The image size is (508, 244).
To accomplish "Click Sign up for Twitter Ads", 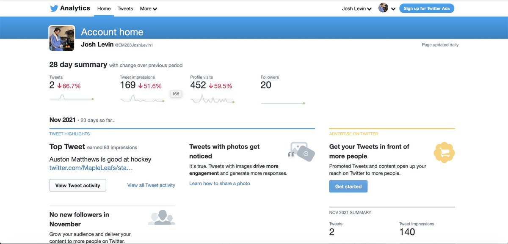I will (x=427, y=8).
